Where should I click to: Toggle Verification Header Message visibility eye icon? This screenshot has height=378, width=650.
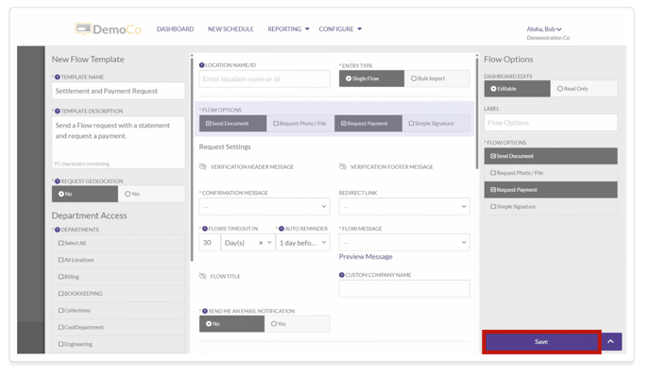coord(203,167)
